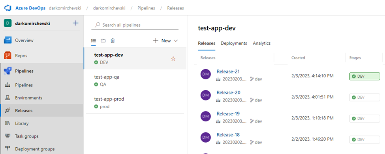Click the test-app-dev page heading

tap(217, 28)
